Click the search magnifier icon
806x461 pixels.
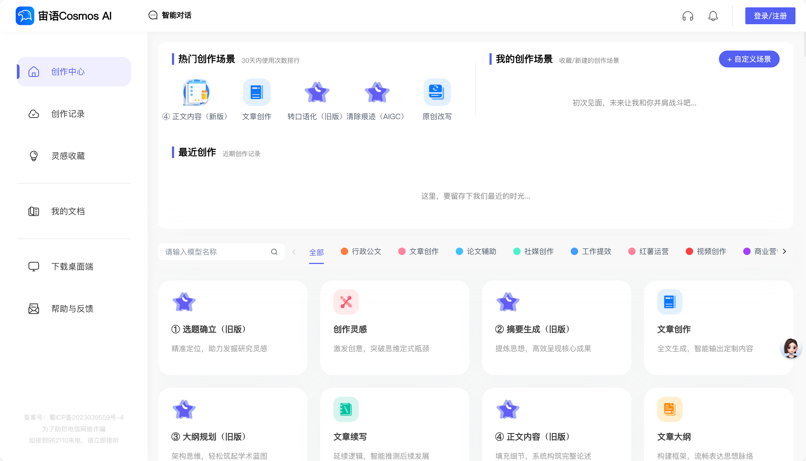pyautogui.click(x=274, y=252)
